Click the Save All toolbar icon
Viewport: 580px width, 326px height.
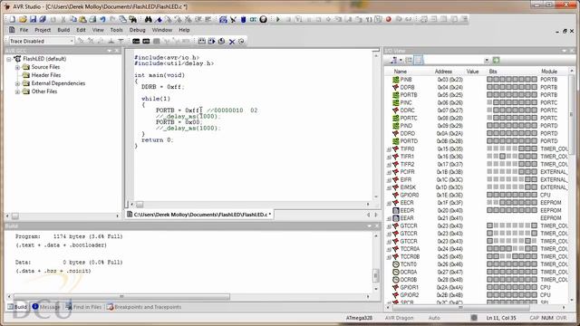[43, 19]
